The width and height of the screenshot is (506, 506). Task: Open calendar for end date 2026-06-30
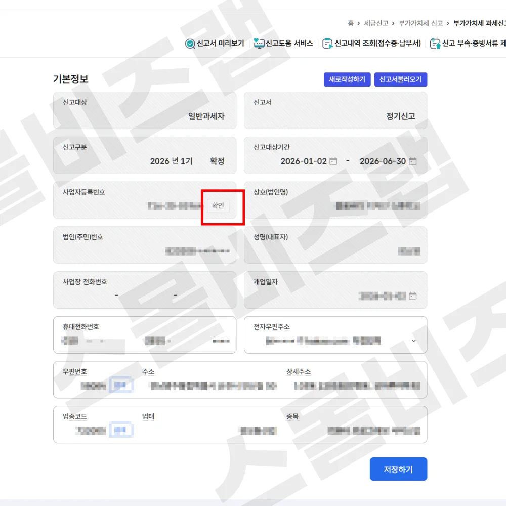click(413, 161)
